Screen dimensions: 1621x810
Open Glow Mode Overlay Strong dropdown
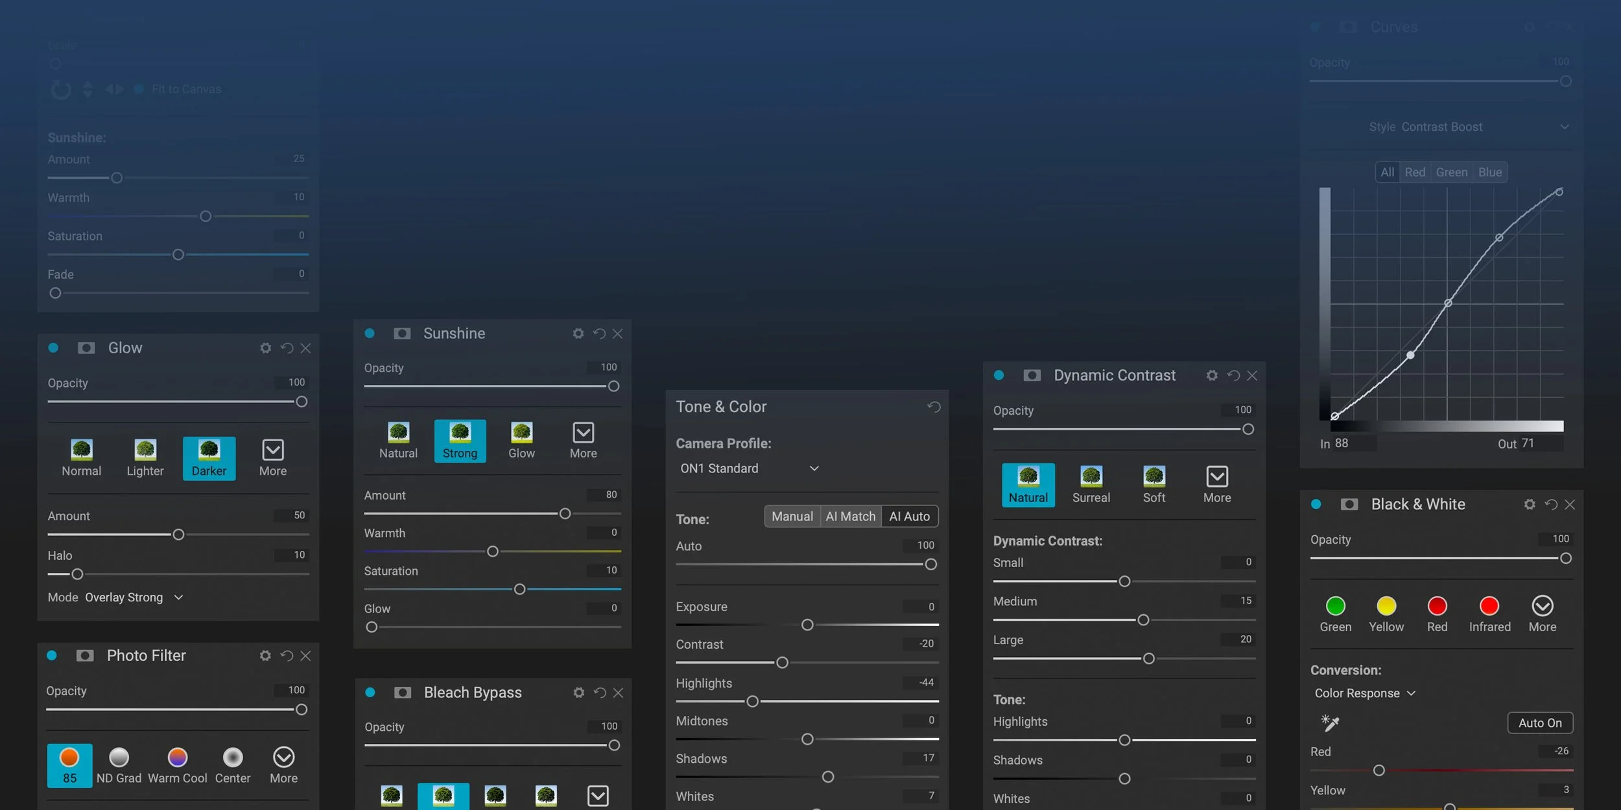click(x=134, y=597)
